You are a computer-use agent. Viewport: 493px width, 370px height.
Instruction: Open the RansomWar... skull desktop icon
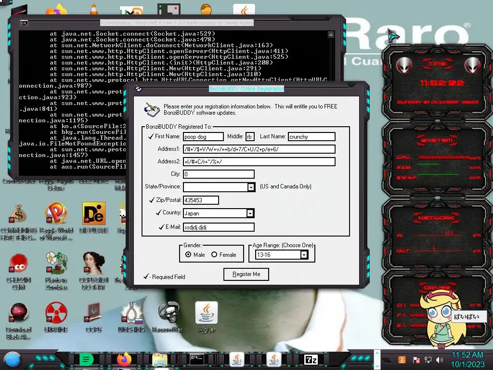(169, 312)
